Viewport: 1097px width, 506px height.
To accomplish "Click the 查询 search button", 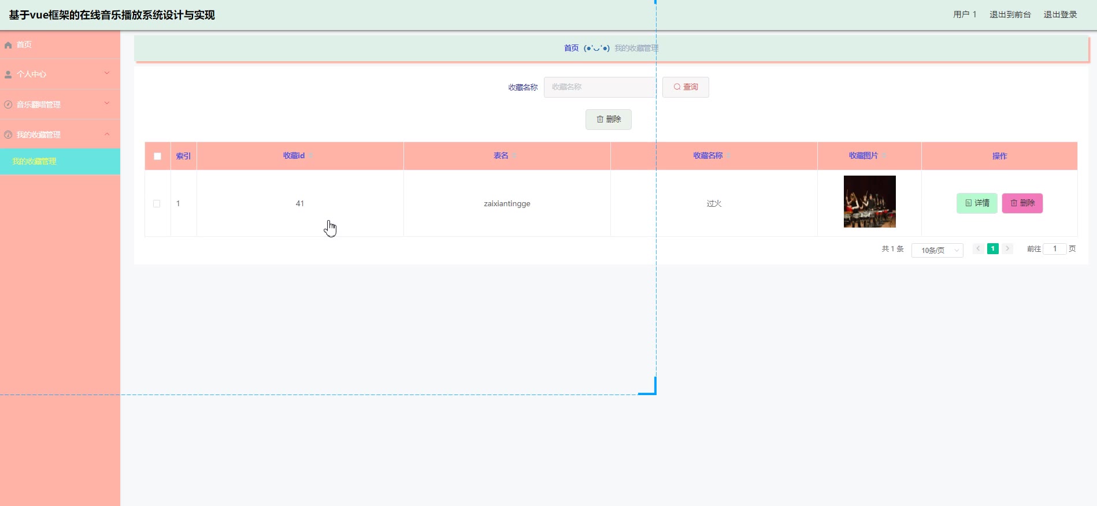I will point(685,87).
